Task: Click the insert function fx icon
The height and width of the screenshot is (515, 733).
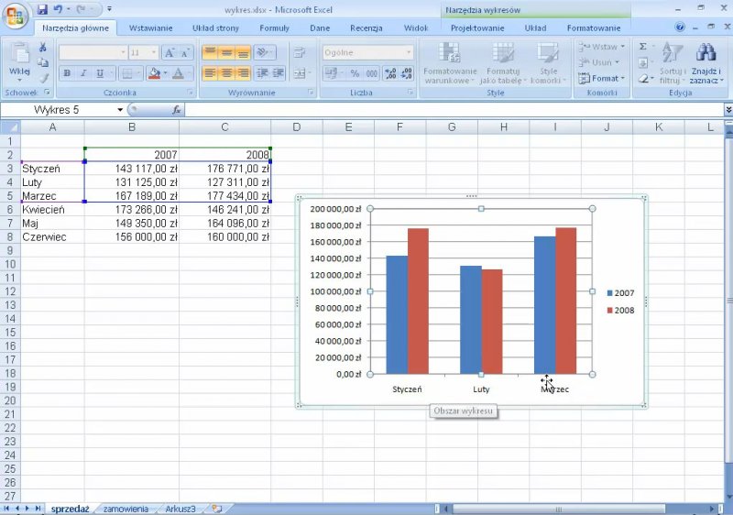Action: 177,110
